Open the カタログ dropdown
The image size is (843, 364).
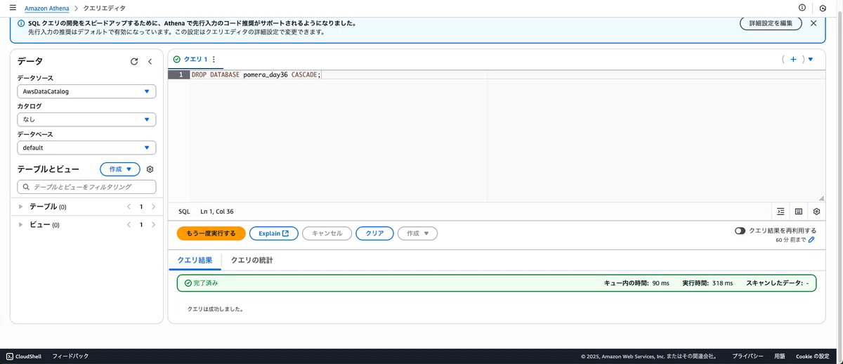[86, 119]
